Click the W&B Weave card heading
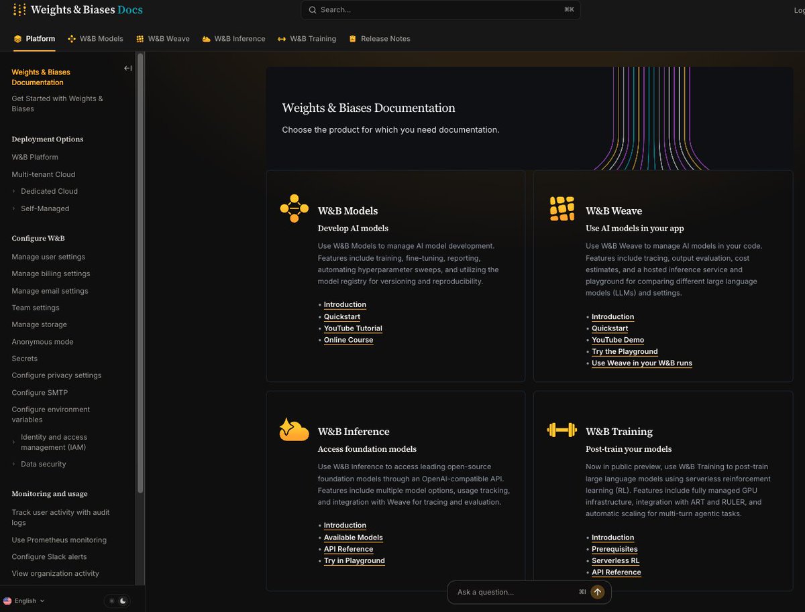The width and height of the screenshot is (805, 612). coord(614,210)
